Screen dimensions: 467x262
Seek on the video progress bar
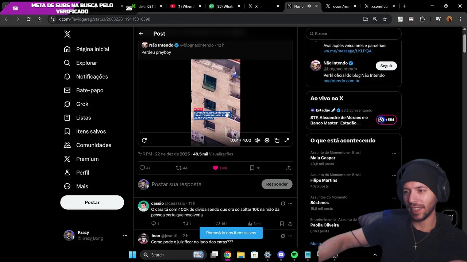point(215,132)
